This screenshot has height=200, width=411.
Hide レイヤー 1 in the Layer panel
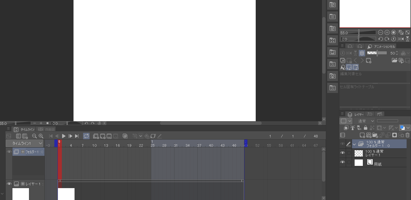click(x=342, y=153)
